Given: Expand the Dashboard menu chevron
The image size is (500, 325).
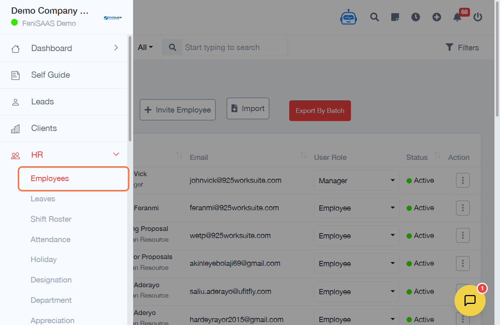Looking at the screenshot, I should pos(116,48).
